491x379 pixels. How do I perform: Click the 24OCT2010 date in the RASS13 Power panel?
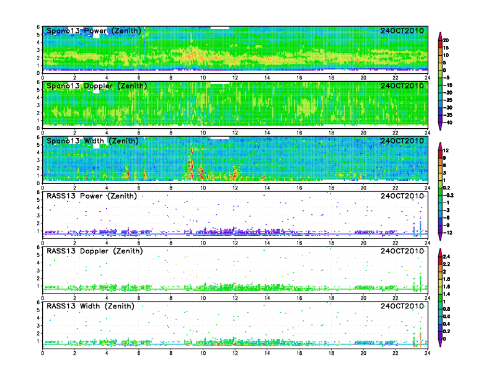(402, 196)
